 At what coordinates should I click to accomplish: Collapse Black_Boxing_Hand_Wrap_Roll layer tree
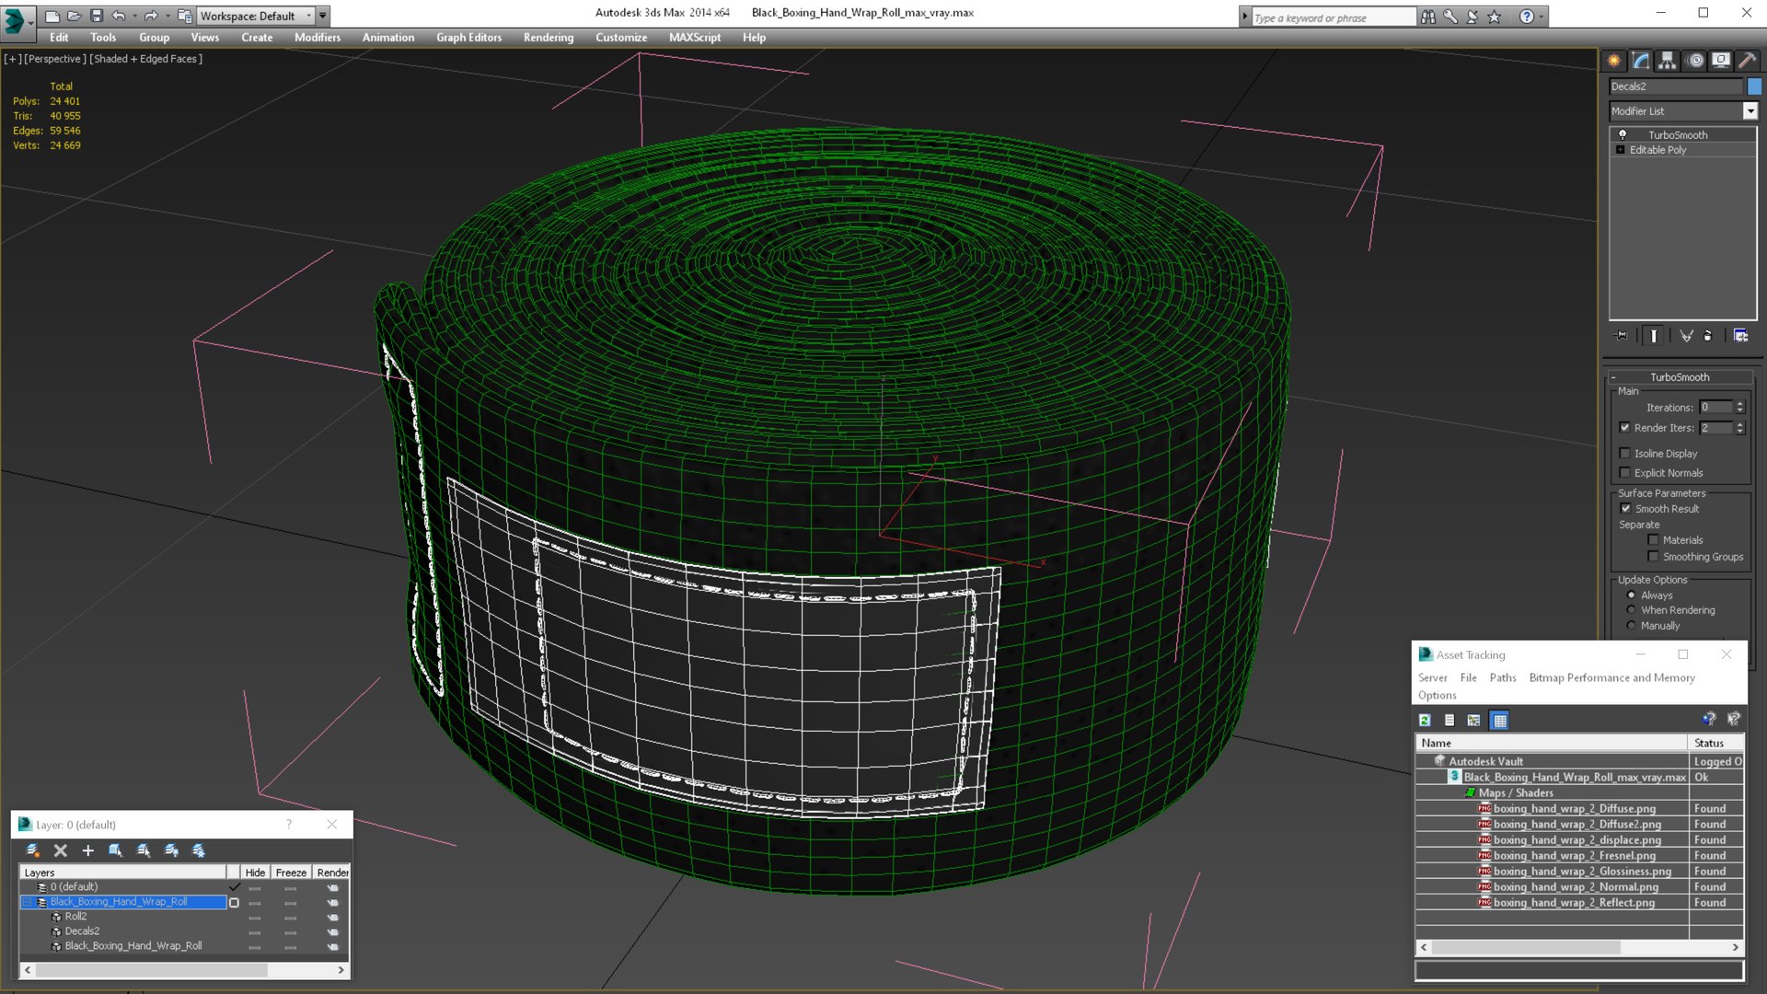tap(28, 902)
